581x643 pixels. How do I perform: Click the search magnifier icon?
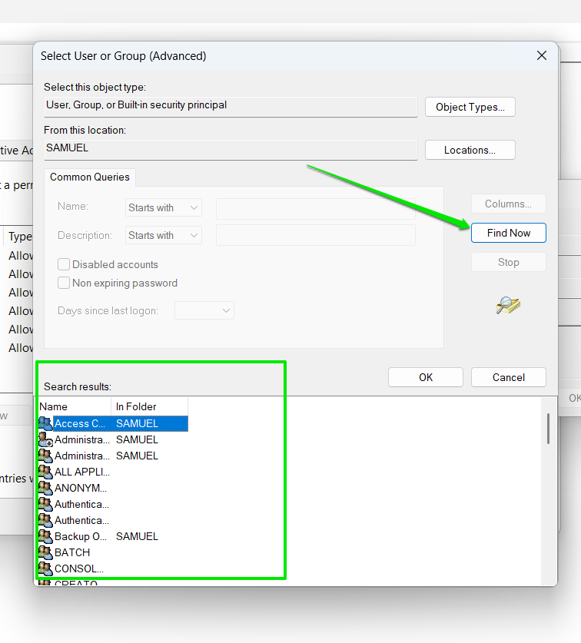coord(508,306)
